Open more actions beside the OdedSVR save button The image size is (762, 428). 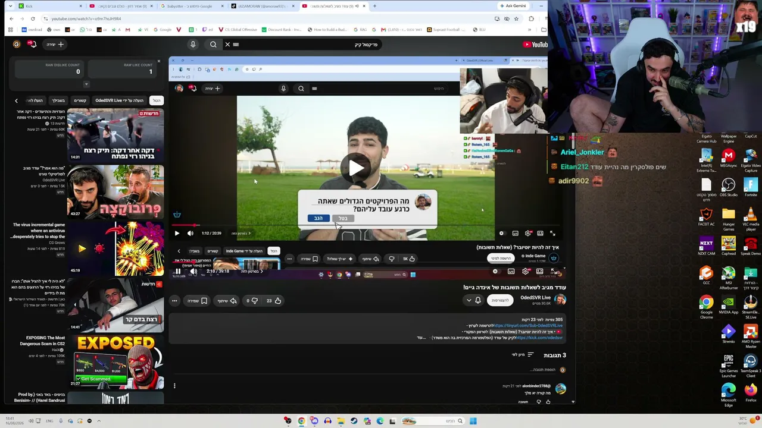click(174, 301)
